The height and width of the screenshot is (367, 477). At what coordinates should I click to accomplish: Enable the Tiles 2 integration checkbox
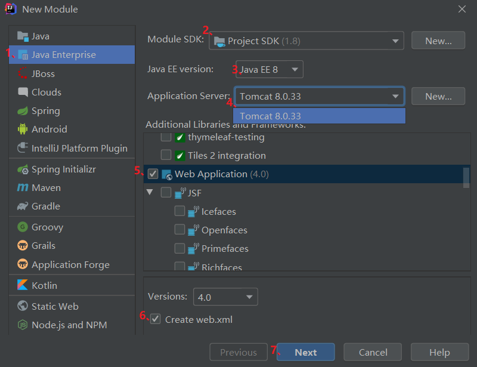[166, 155]
